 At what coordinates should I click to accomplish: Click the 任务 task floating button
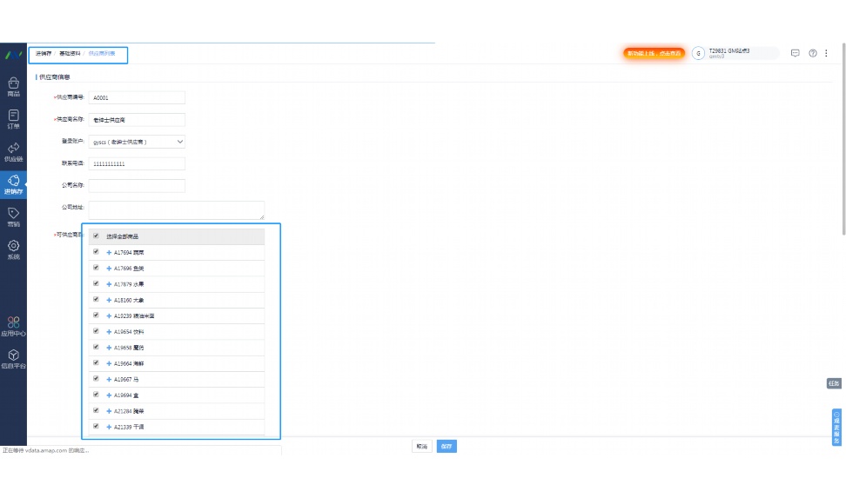coord(834,383)
